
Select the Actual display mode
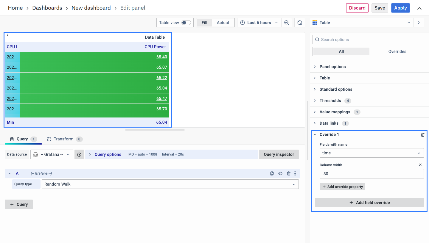[x=223, y=23]
